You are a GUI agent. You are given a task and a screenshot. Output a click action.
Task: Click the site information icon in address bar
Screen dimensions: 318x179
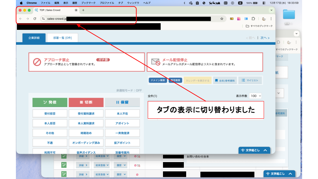point(43,19)
